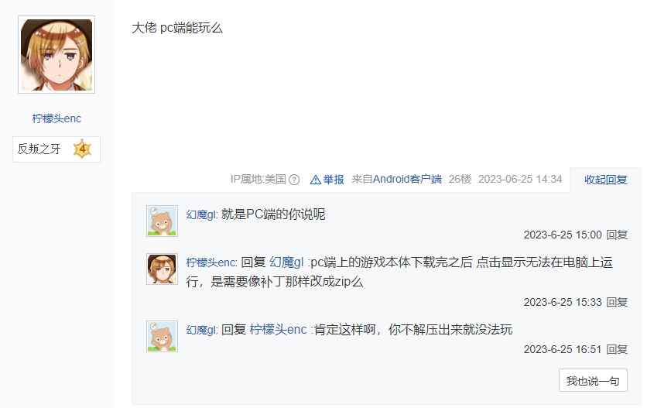
Task: Open the 幻魔gl username in the first reply
Action: (201, 214)
